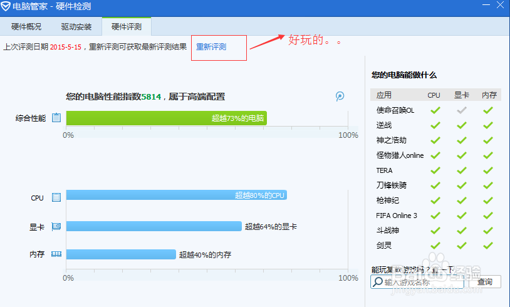
Task: Select the 硬件评测 tab
Action: click(x=127, y=27)
